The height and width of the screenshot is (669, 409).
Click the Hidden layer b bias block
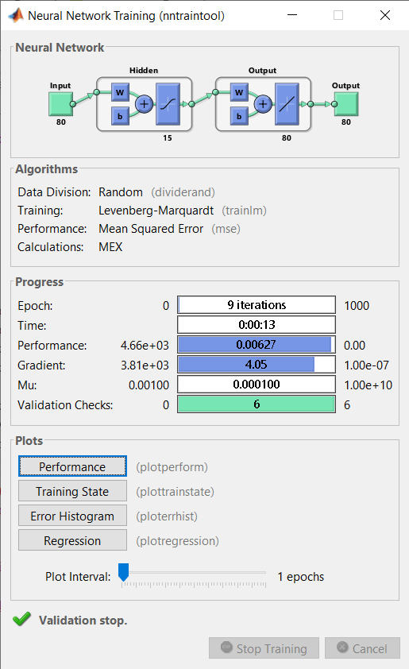(x=120, y=116)
